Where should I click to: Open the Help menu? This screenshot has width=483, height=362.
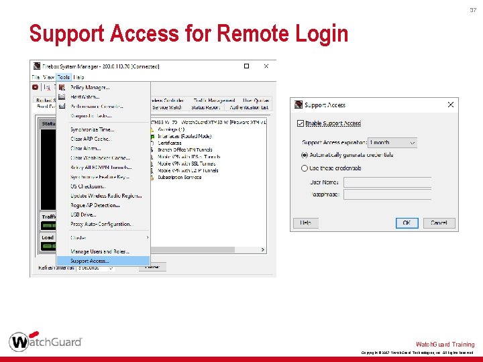pos(79,77)
